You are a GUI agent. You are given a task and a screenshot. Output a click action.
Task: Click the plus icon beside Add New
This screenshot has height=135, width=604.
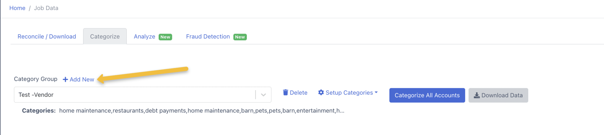pyautogui.click(x=65, y=80)
